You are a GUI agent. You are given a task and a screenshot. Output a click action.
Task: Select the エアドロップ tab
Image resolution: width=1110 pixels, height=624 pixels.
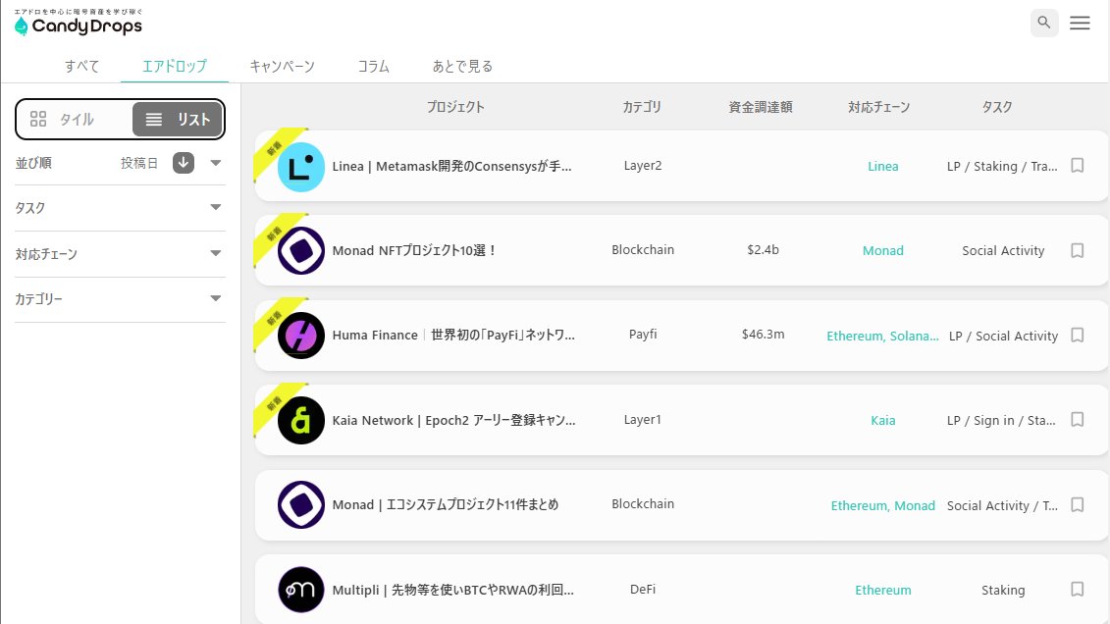click(174, 66)
